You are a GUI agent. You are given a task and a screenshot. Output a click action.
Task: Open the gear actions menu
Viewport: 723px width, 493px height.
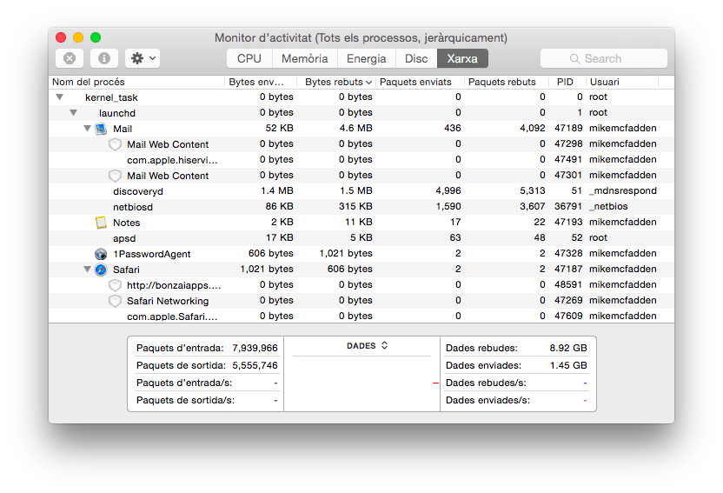click(143, 58)
